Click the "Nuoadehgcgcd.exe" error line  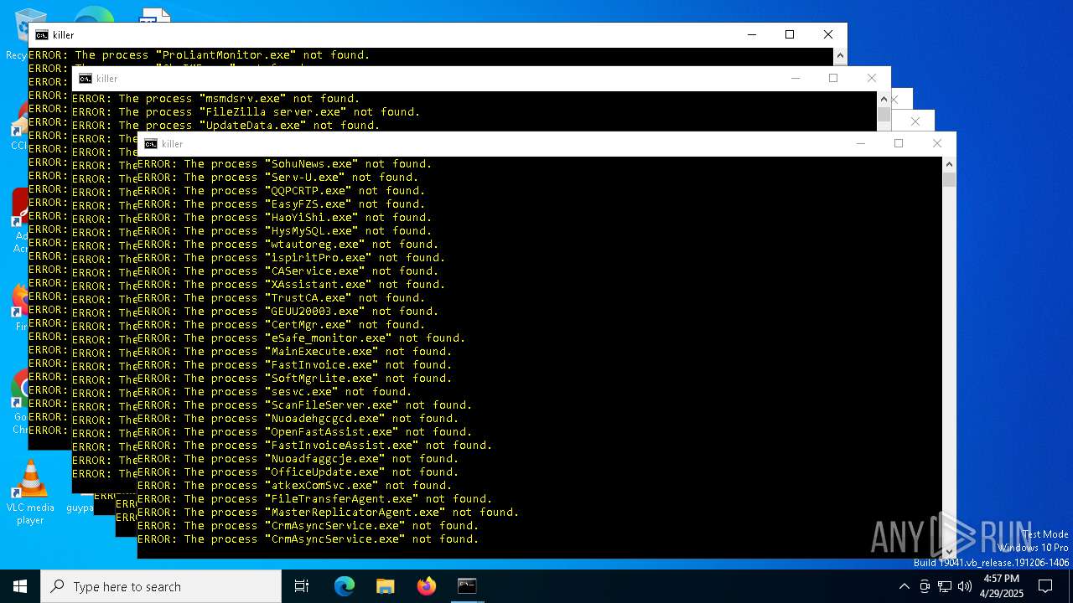[x=298, y=419]
